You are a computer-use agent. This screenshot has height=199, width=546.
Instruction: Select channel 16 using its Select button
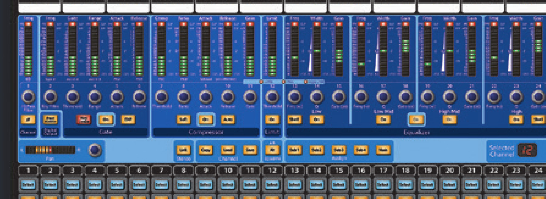click(x=361, y=185)
